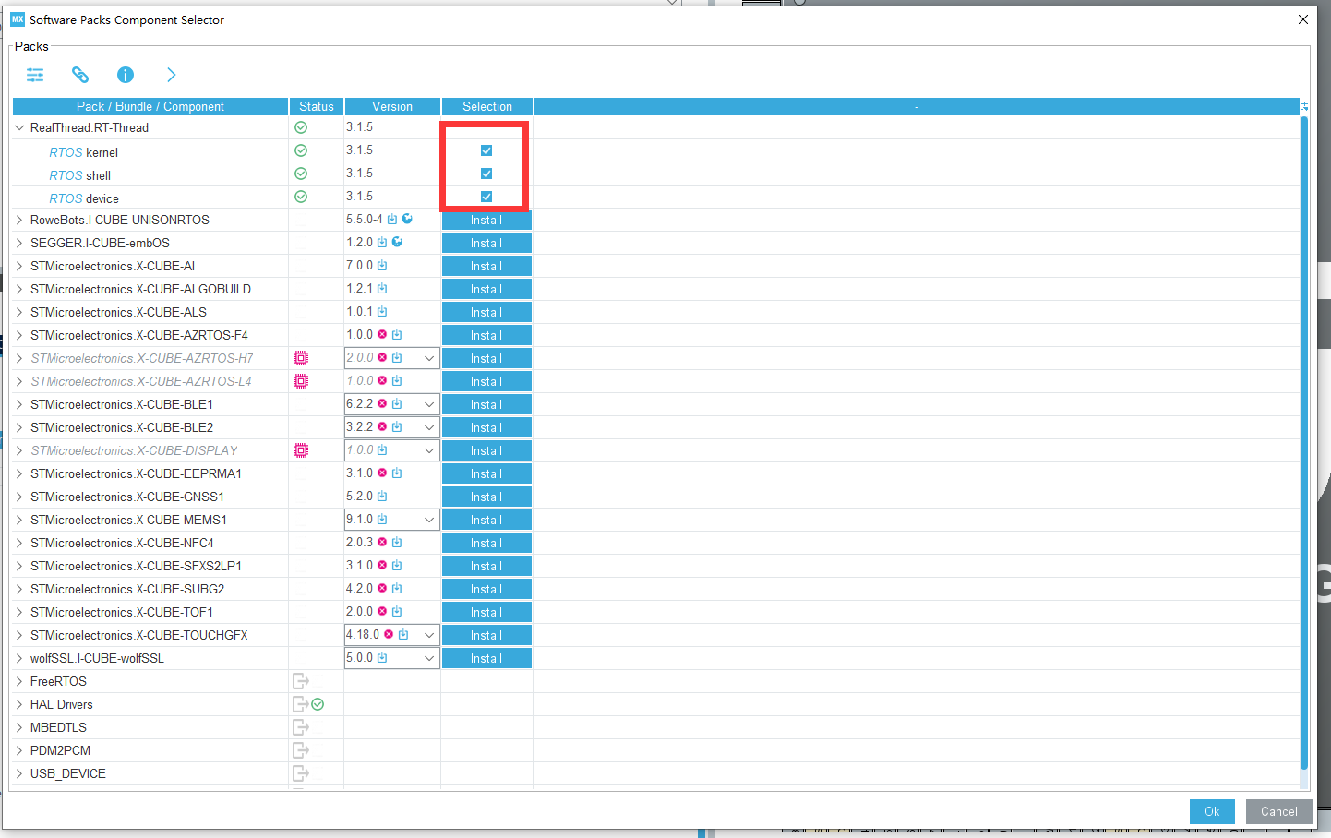Screen dimensions: 1331x838
Task: Expand the STMicroelectronics.X-CUBE-AI pack
Action: tap(19, 266)
